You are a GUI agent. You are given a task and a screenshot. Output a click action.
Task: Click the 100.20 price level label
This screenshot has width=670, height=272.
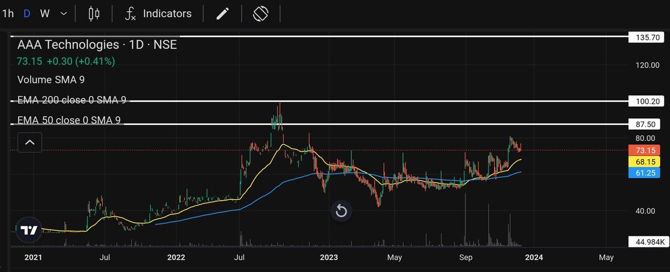647,102
